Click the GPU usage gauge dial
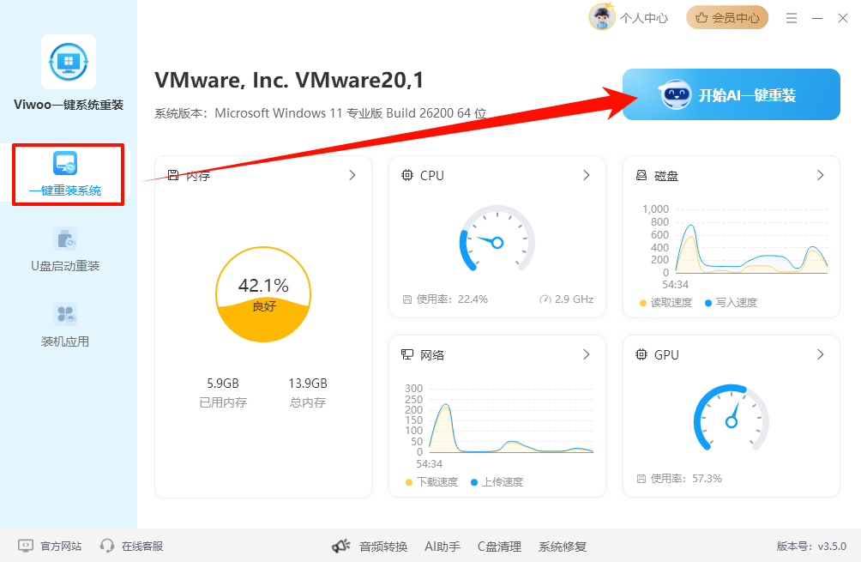The height and width of the screenshot is (562, 861). click(731, 419)
